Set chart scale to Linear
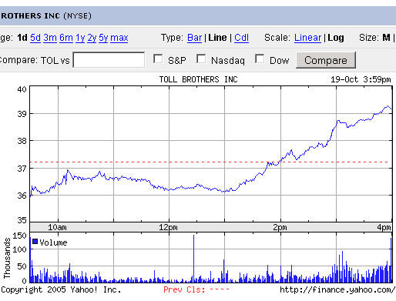This screenshot has width=396, height=301. click(307, 38)
